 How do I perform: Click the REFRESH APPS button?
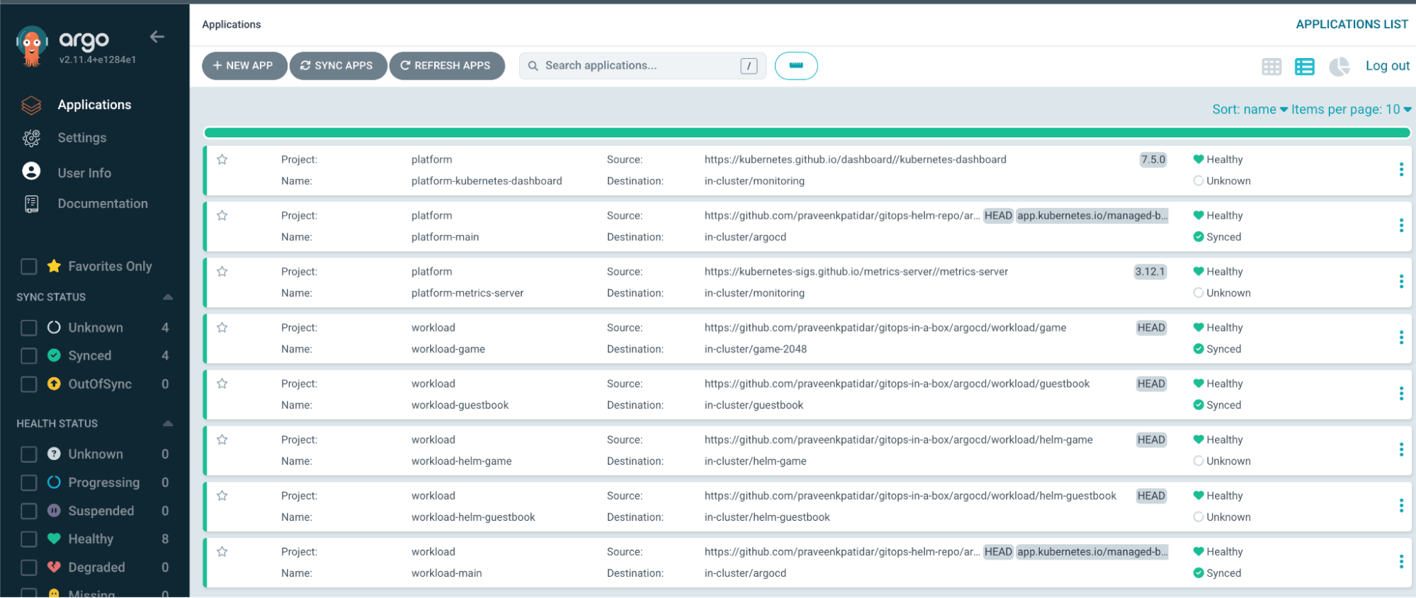pos(447,66)
